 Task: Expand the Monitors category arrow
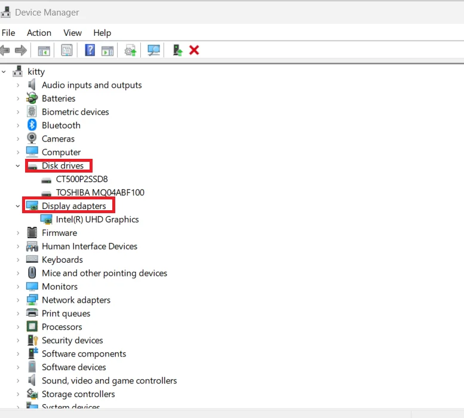pyautogui.click(x=18, y=287)
